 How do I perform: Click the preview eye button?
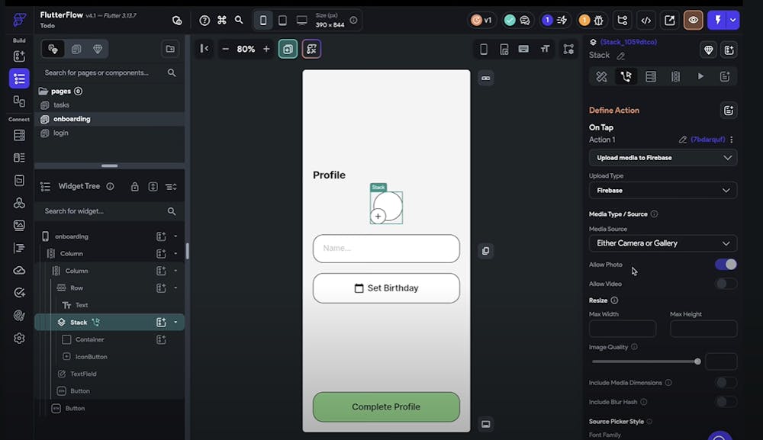click(x=693, y=21)
